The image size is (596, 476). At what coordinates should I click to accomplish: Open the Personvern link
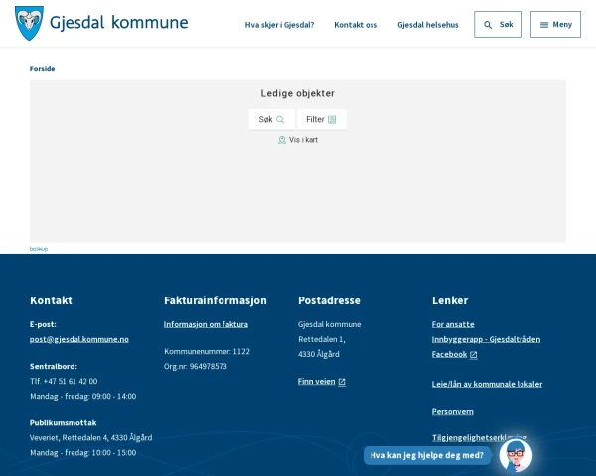tap(453, 412)
